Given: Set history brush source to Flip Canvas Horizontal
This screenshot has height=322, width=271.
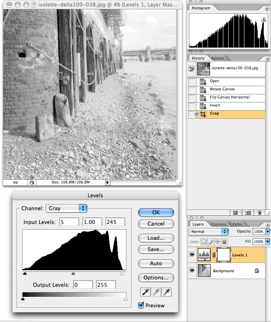Looking at the screenshot, I should tap(192, 98).
